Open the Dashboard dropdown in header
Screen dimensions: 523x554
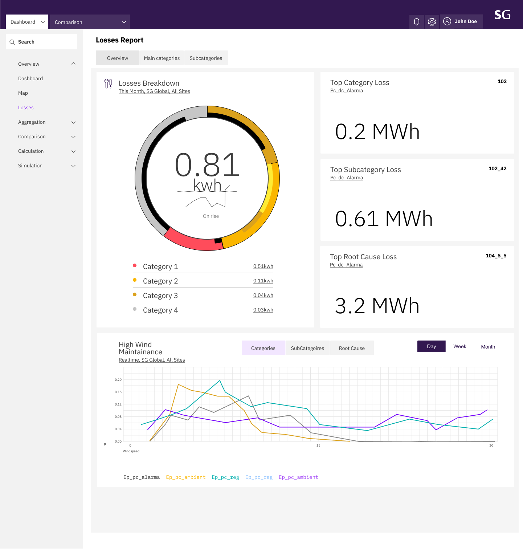(x=27, y=22)
